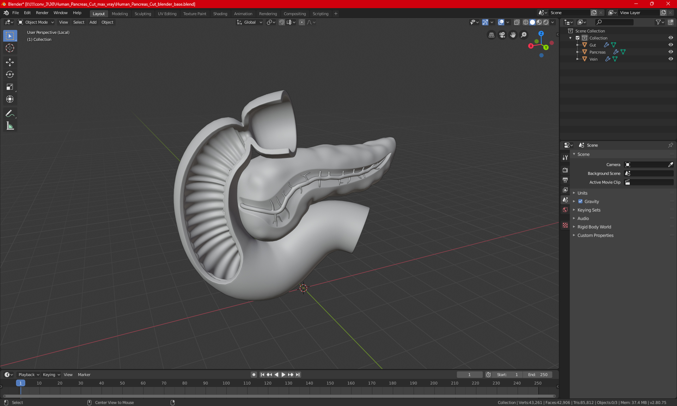Expand the Units panel
Image resolution: width=677 pixels, height=406 pixels.
pyautogui.click(x=583, y=193)
